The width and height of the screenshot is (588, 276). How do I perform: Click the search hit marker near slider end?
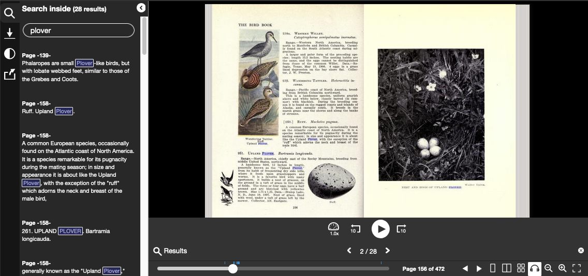point(381,263)
